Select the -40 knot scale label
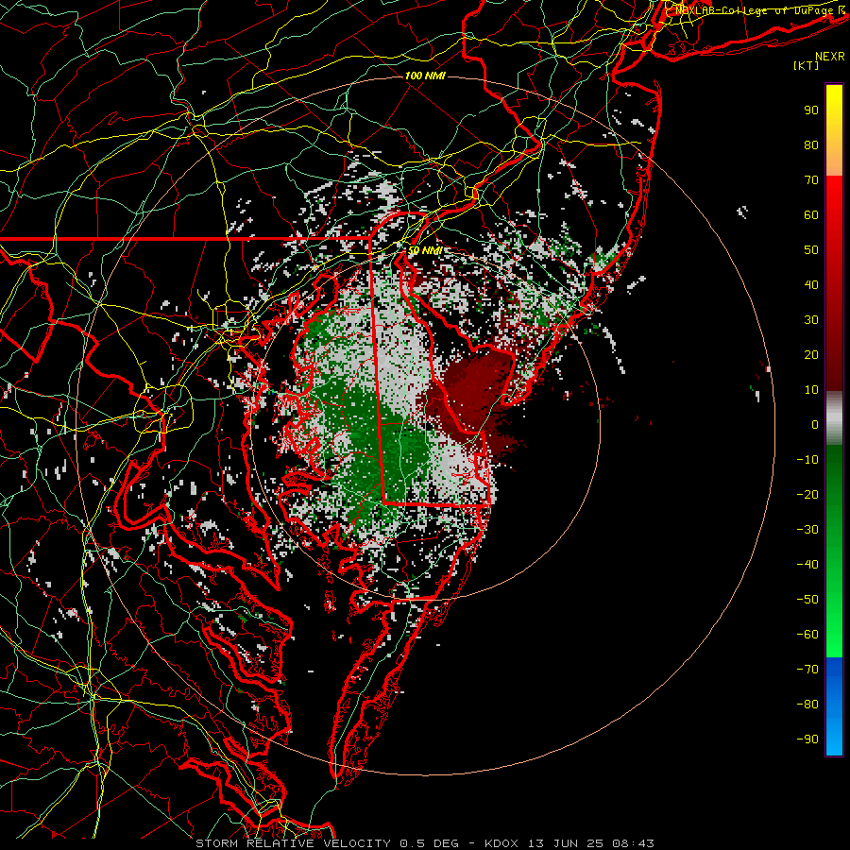The image size is (850, 850). coord(807,565)
